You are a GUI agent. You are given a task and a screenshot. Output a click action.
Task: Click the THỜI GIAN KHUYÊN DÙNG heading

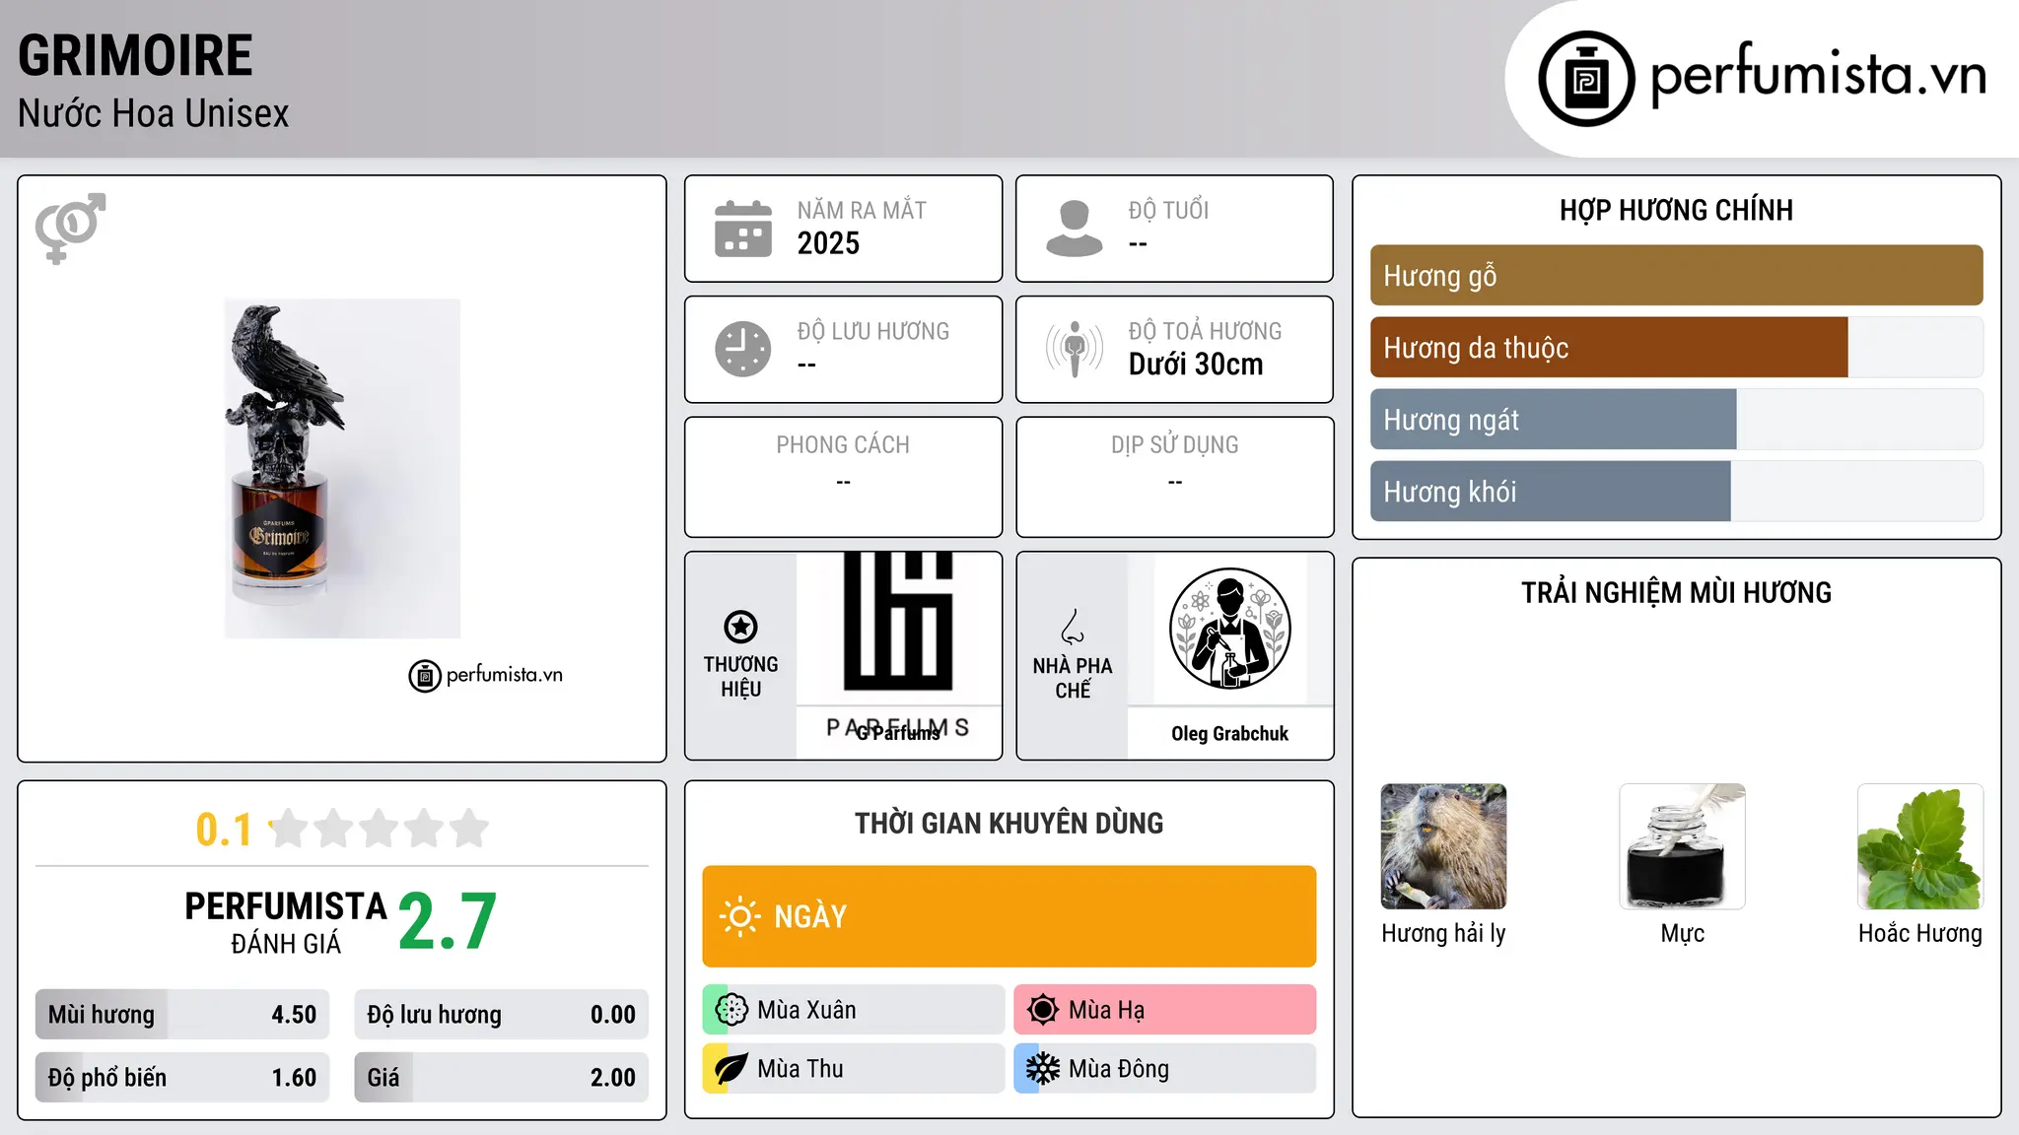coord(1009,823)
